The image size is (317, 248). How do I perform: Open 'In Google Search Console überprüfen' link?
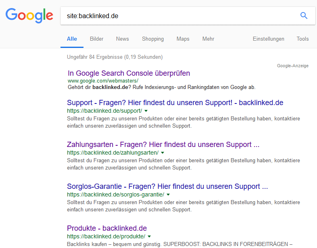129,73
